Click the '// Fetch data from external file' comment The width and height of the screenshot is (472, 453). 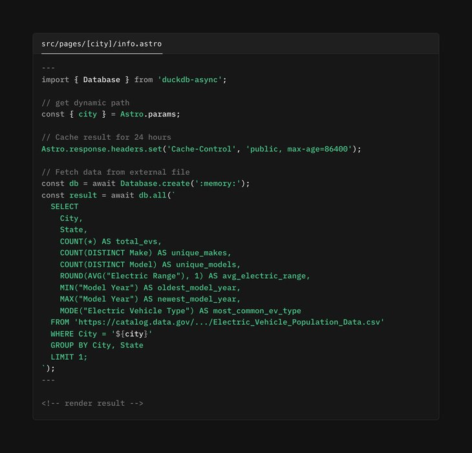coord(116,172)
